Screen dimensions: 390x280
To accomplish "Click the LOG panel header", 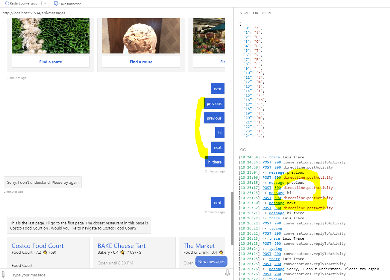I will click(242, 150).
